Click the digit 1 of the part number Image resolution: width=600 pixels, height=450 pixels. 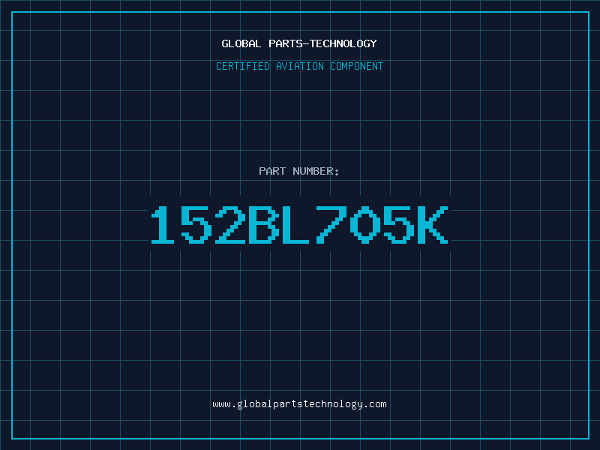[163, 224]
